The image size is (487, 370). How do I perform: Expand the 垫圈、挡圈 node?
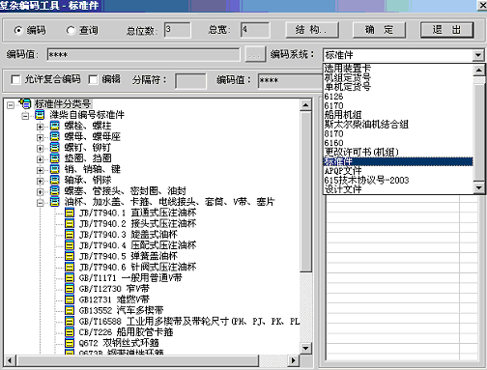pos(40,159)
